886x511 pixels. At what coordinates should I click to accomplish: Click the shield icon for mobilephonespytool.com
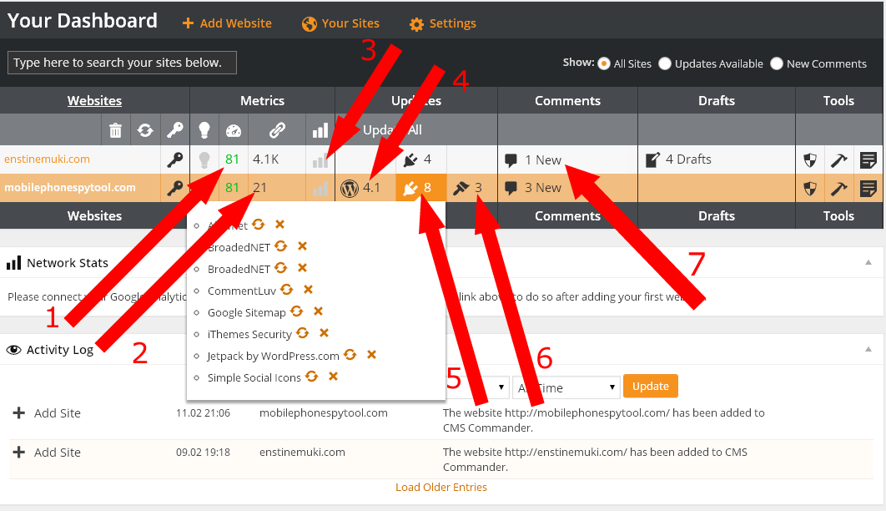[810, 188]
